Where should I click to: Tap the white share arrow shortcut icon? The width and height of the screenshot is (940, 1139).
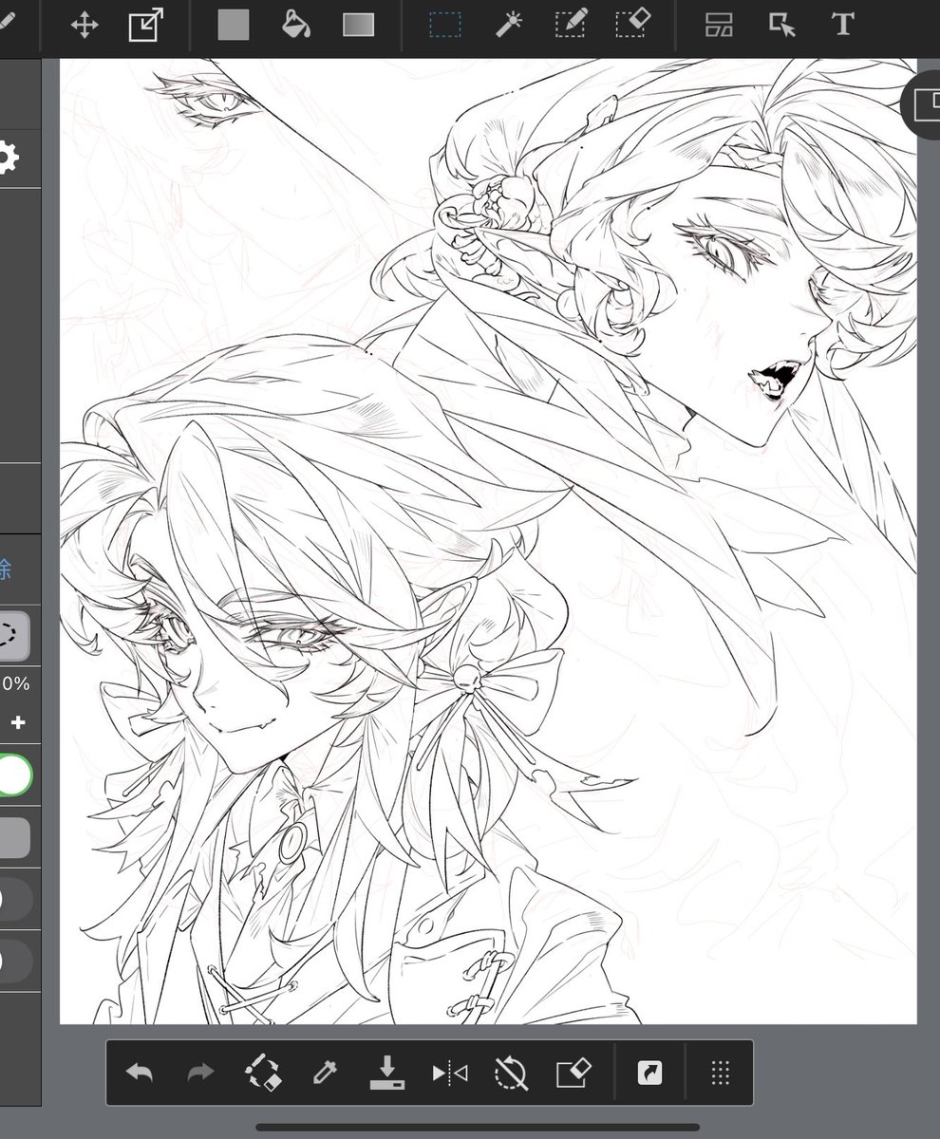click(x=650, y=1073)
